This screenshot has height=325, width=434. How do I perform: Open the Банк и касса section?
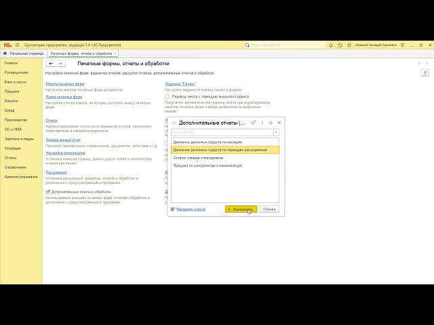(x=15, y=82)
